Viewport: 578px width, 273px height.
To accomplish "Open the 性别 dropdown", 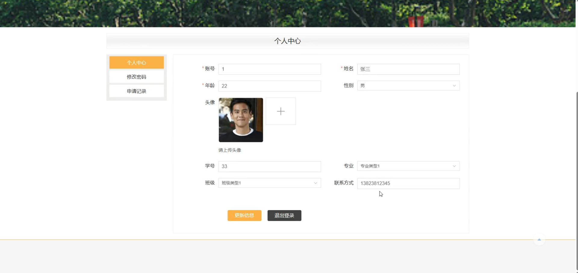I will (408, 85).
